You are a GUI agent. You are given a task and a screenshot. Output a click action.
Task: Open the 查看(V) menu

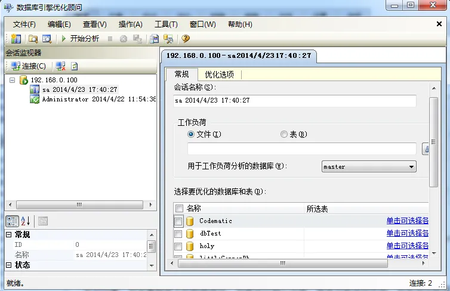coord(95,24)
